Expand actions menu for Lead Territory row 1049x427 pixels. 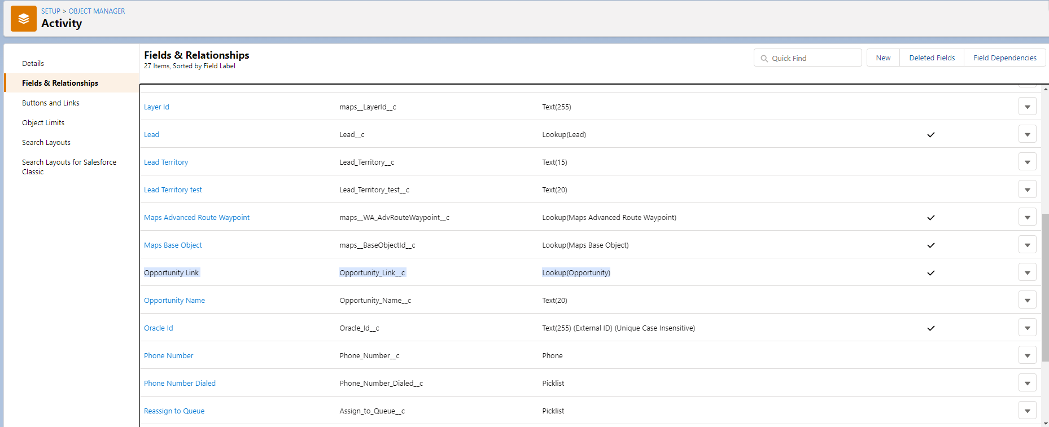[x=1027, y=162]
